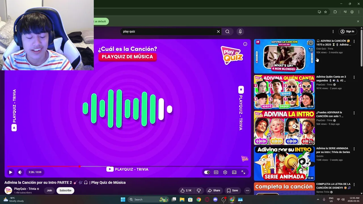The width and height of the screenshot is (363, 204).
Task: Open the video info card icon
Action: pos(245,44)
